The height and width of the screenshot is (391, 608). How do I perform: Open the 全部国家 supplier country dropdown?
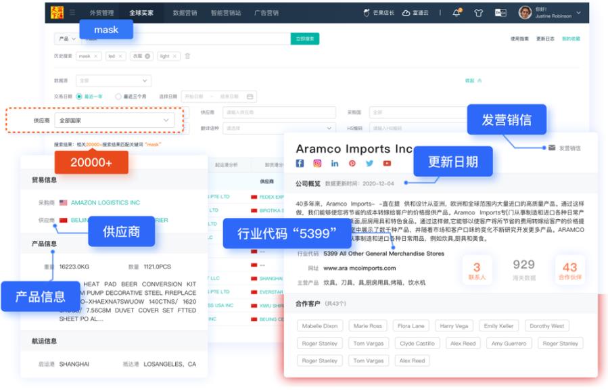(x=114, y=120)
